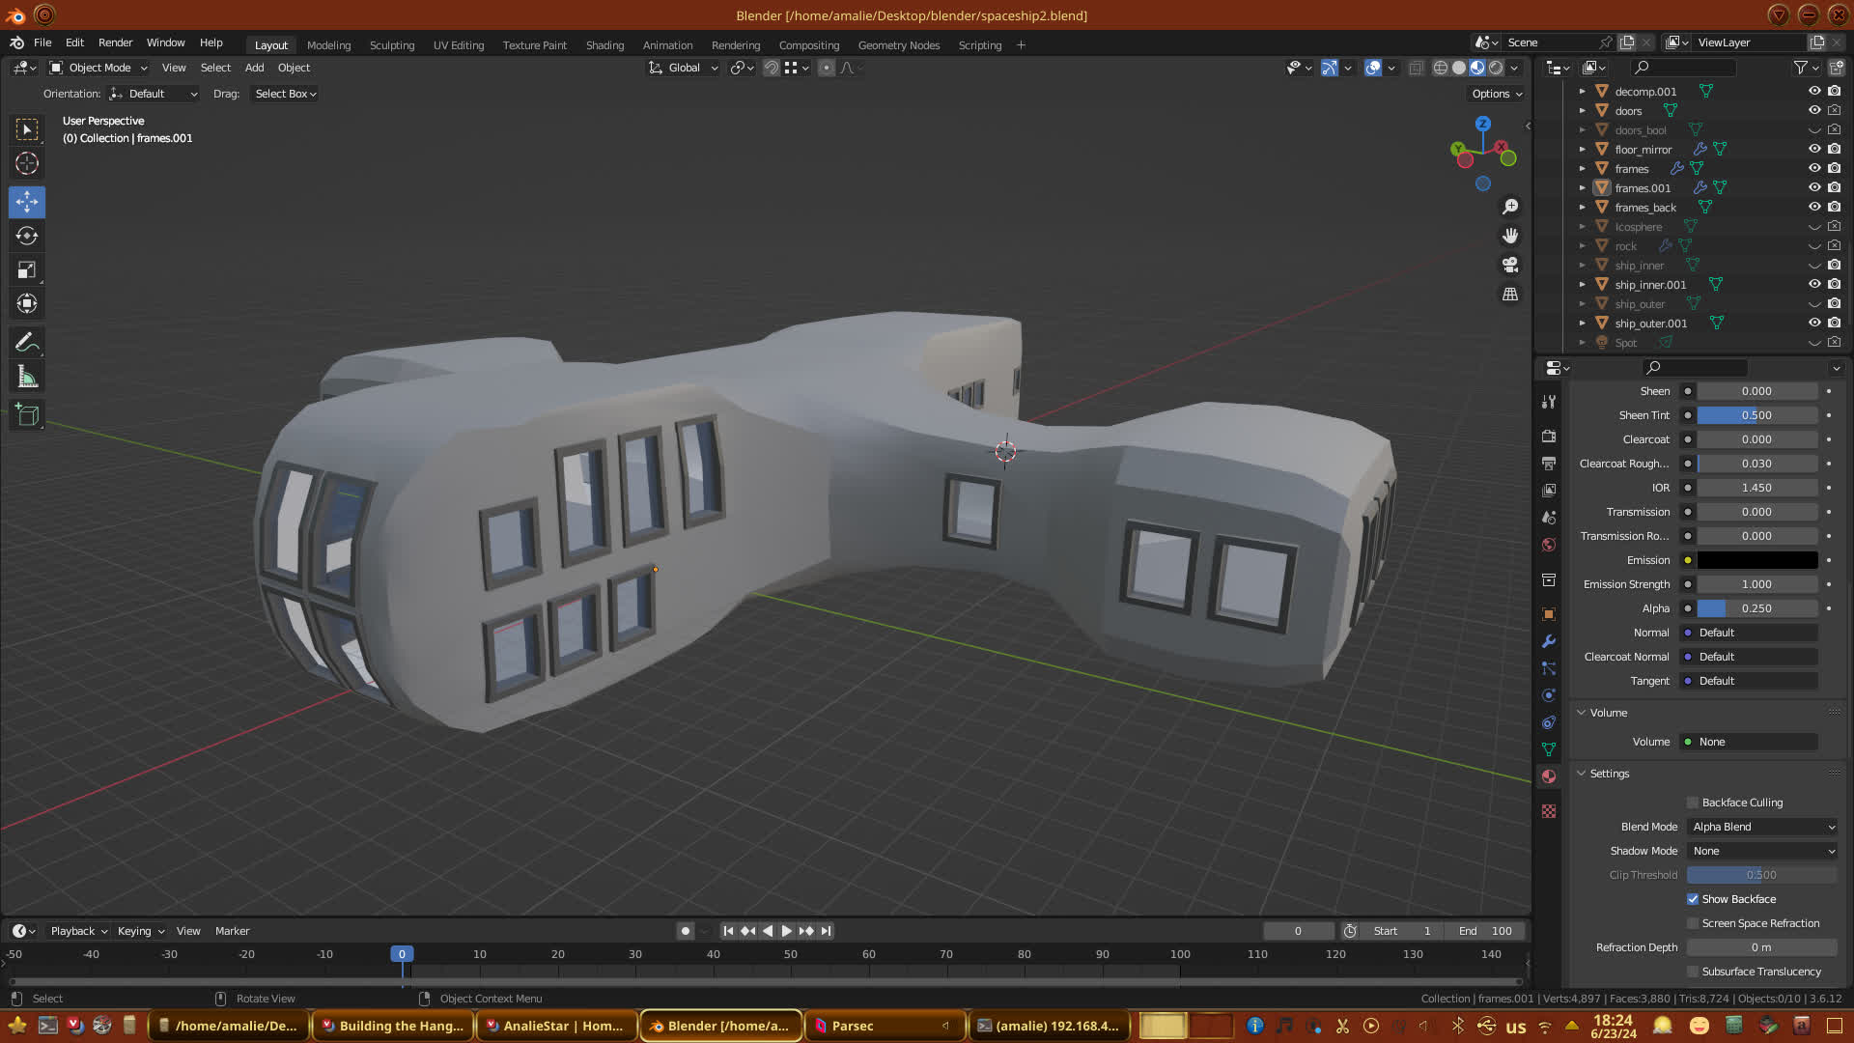Choose the Annotate pencil tool
Image resolution: width=1854 pixels, height=1043 pixels.
pyautogui.click(x=27, y=342)
